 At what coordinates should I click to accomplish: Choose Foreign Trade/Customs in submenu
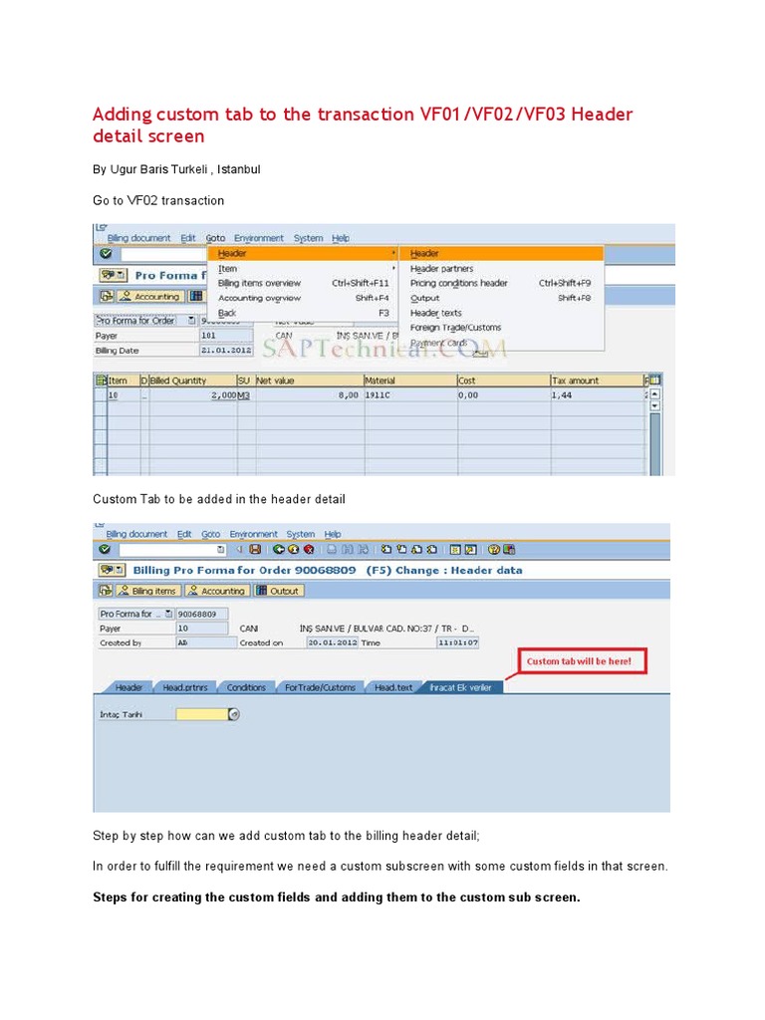tap(502, 327)
